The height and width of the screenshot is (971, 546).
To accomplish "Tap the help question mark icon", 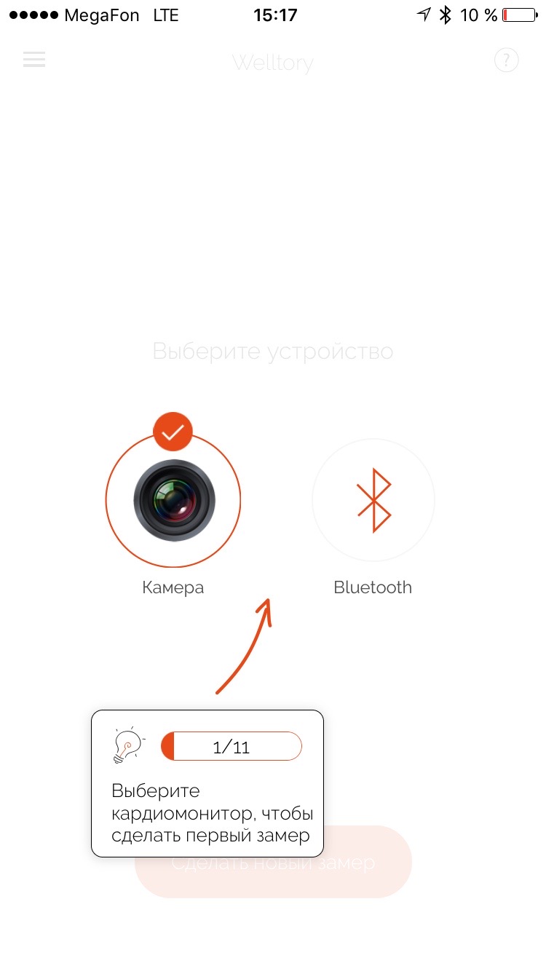I will [507, 60].
